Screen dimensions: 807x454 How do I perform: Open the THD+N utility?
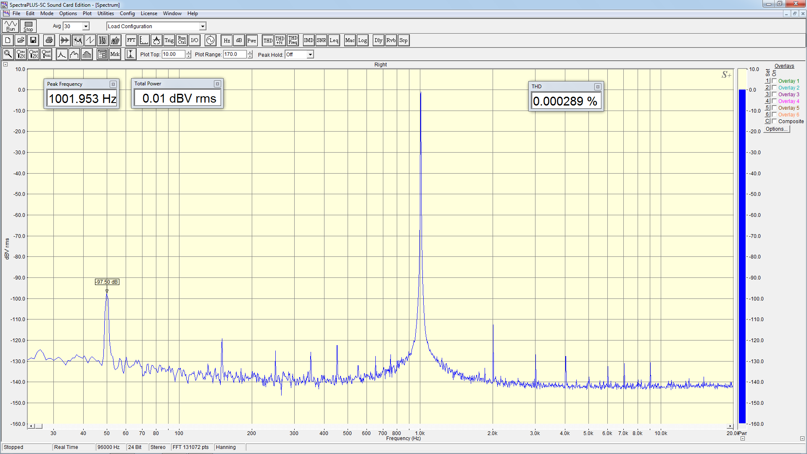(x=280, y=40)
